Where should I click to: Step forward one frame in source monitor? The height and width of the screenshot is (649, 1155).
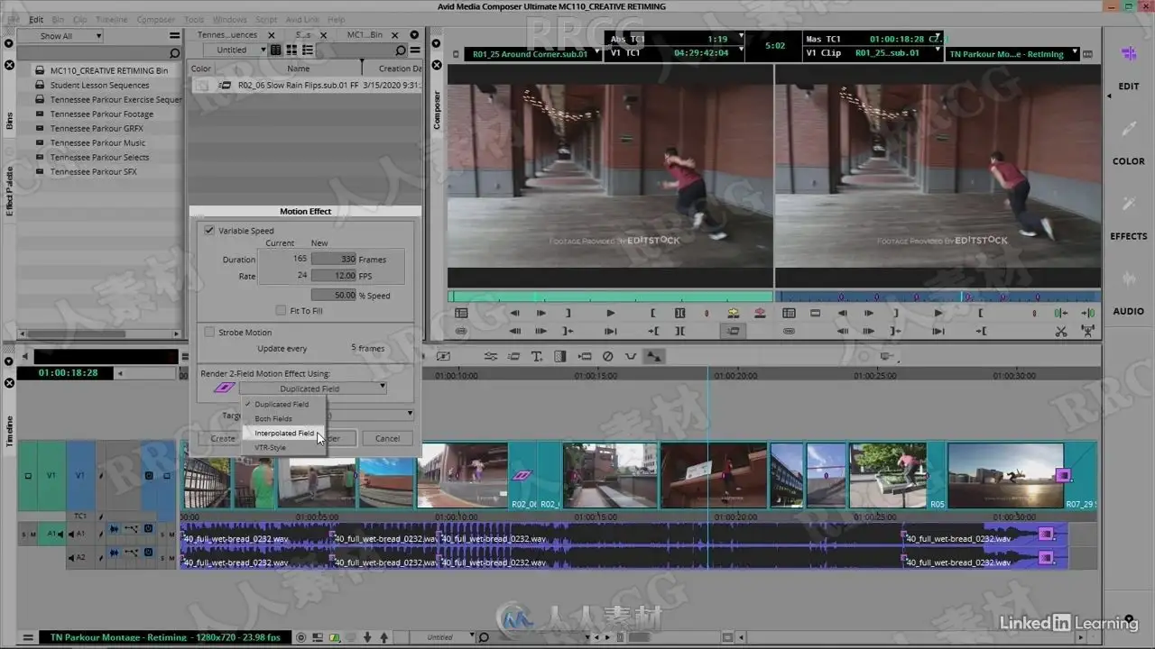click(541, 313)
